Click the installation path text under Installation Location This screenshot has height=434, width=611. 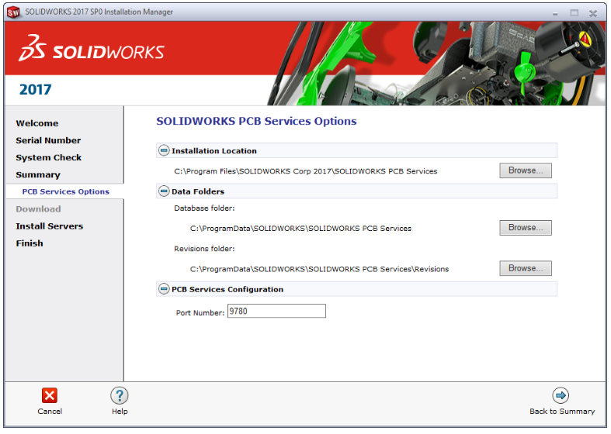pyautogui.click(x=306, y=171)
